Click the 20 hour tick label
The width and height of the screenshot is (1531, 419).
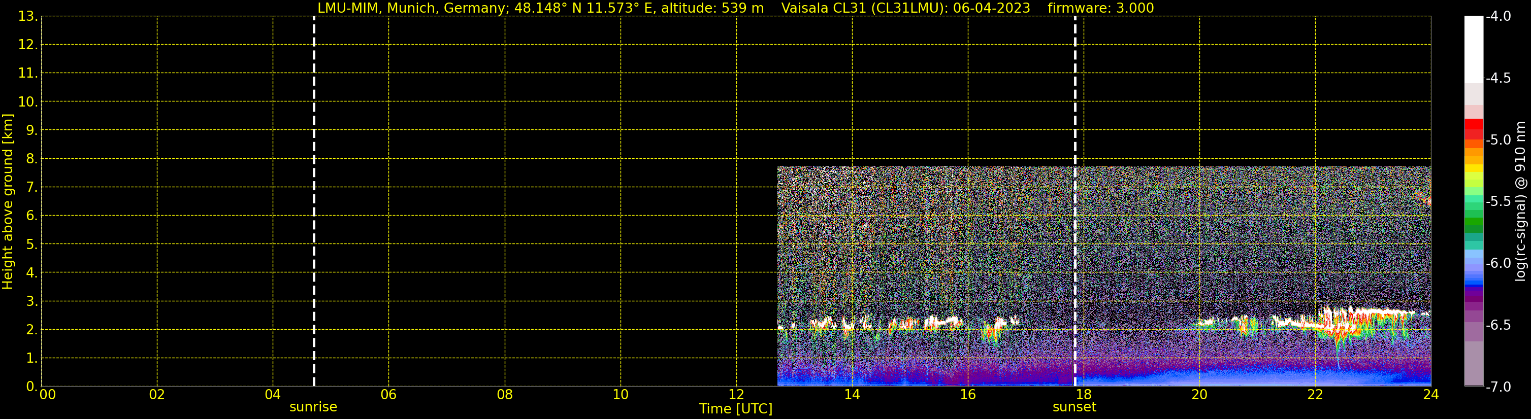(x=1199, y=395)
